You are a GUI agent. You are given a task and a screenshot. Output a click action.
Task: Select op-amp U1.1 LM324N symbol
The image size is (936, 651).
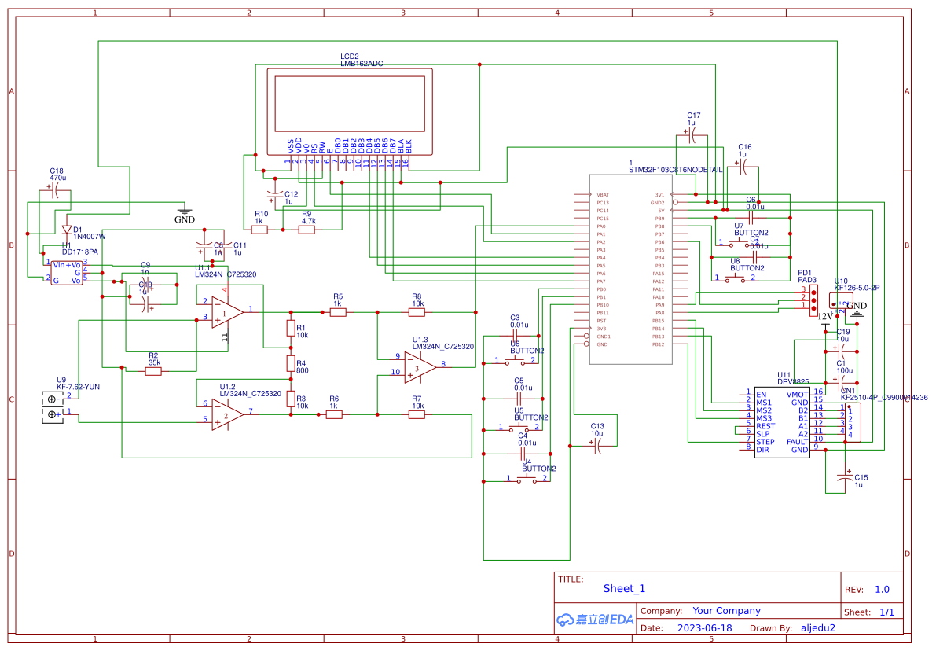click(x=222, y=313)
